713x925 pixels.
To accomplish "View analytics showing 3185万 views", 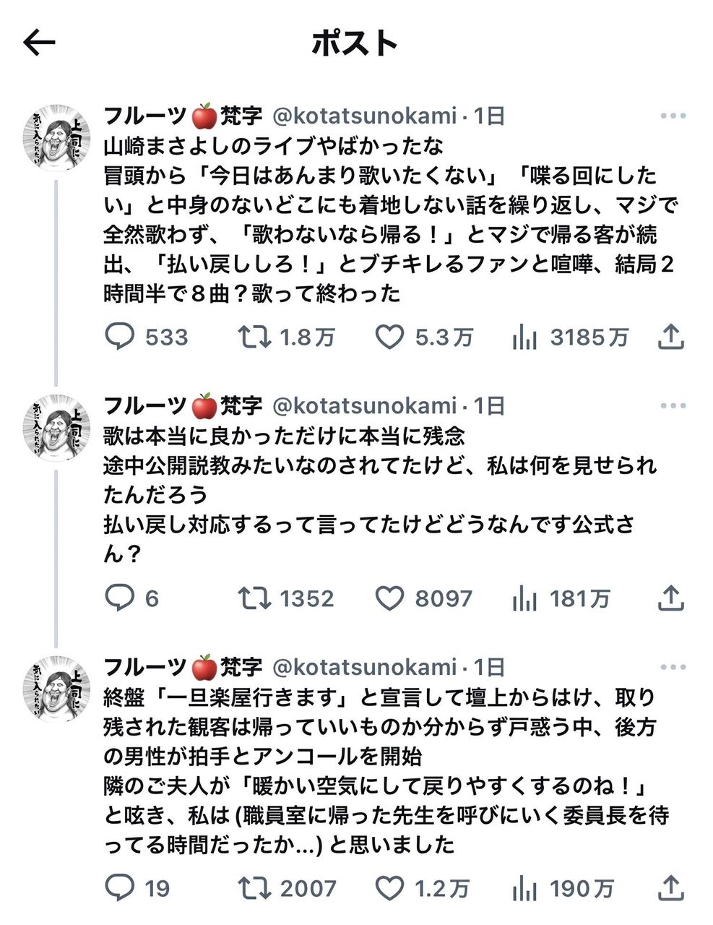I will pos(524,337).
